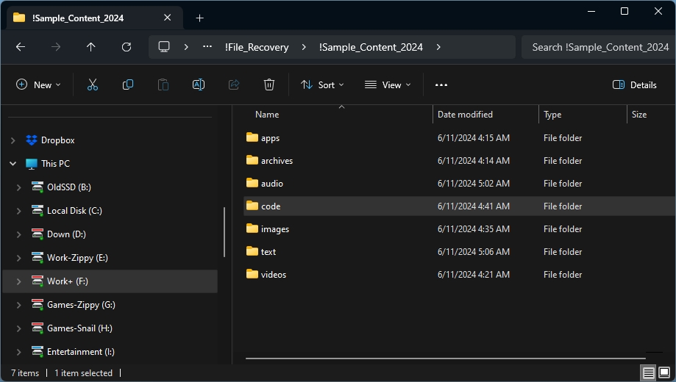Switch to details list view icon
Viewport: 676px width, 382px height.
[x=648, y=373]
